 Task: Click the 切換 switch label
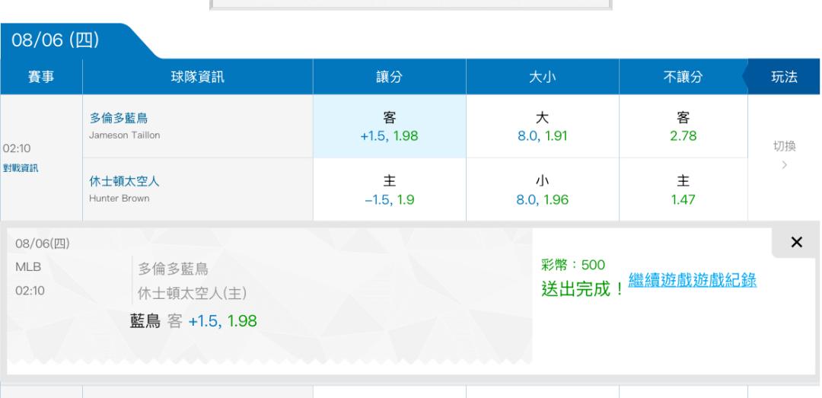coord(784,146)
